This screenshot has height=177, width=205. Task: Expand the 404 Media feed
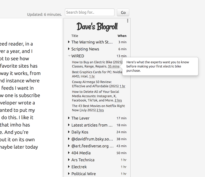pos(69,153)
